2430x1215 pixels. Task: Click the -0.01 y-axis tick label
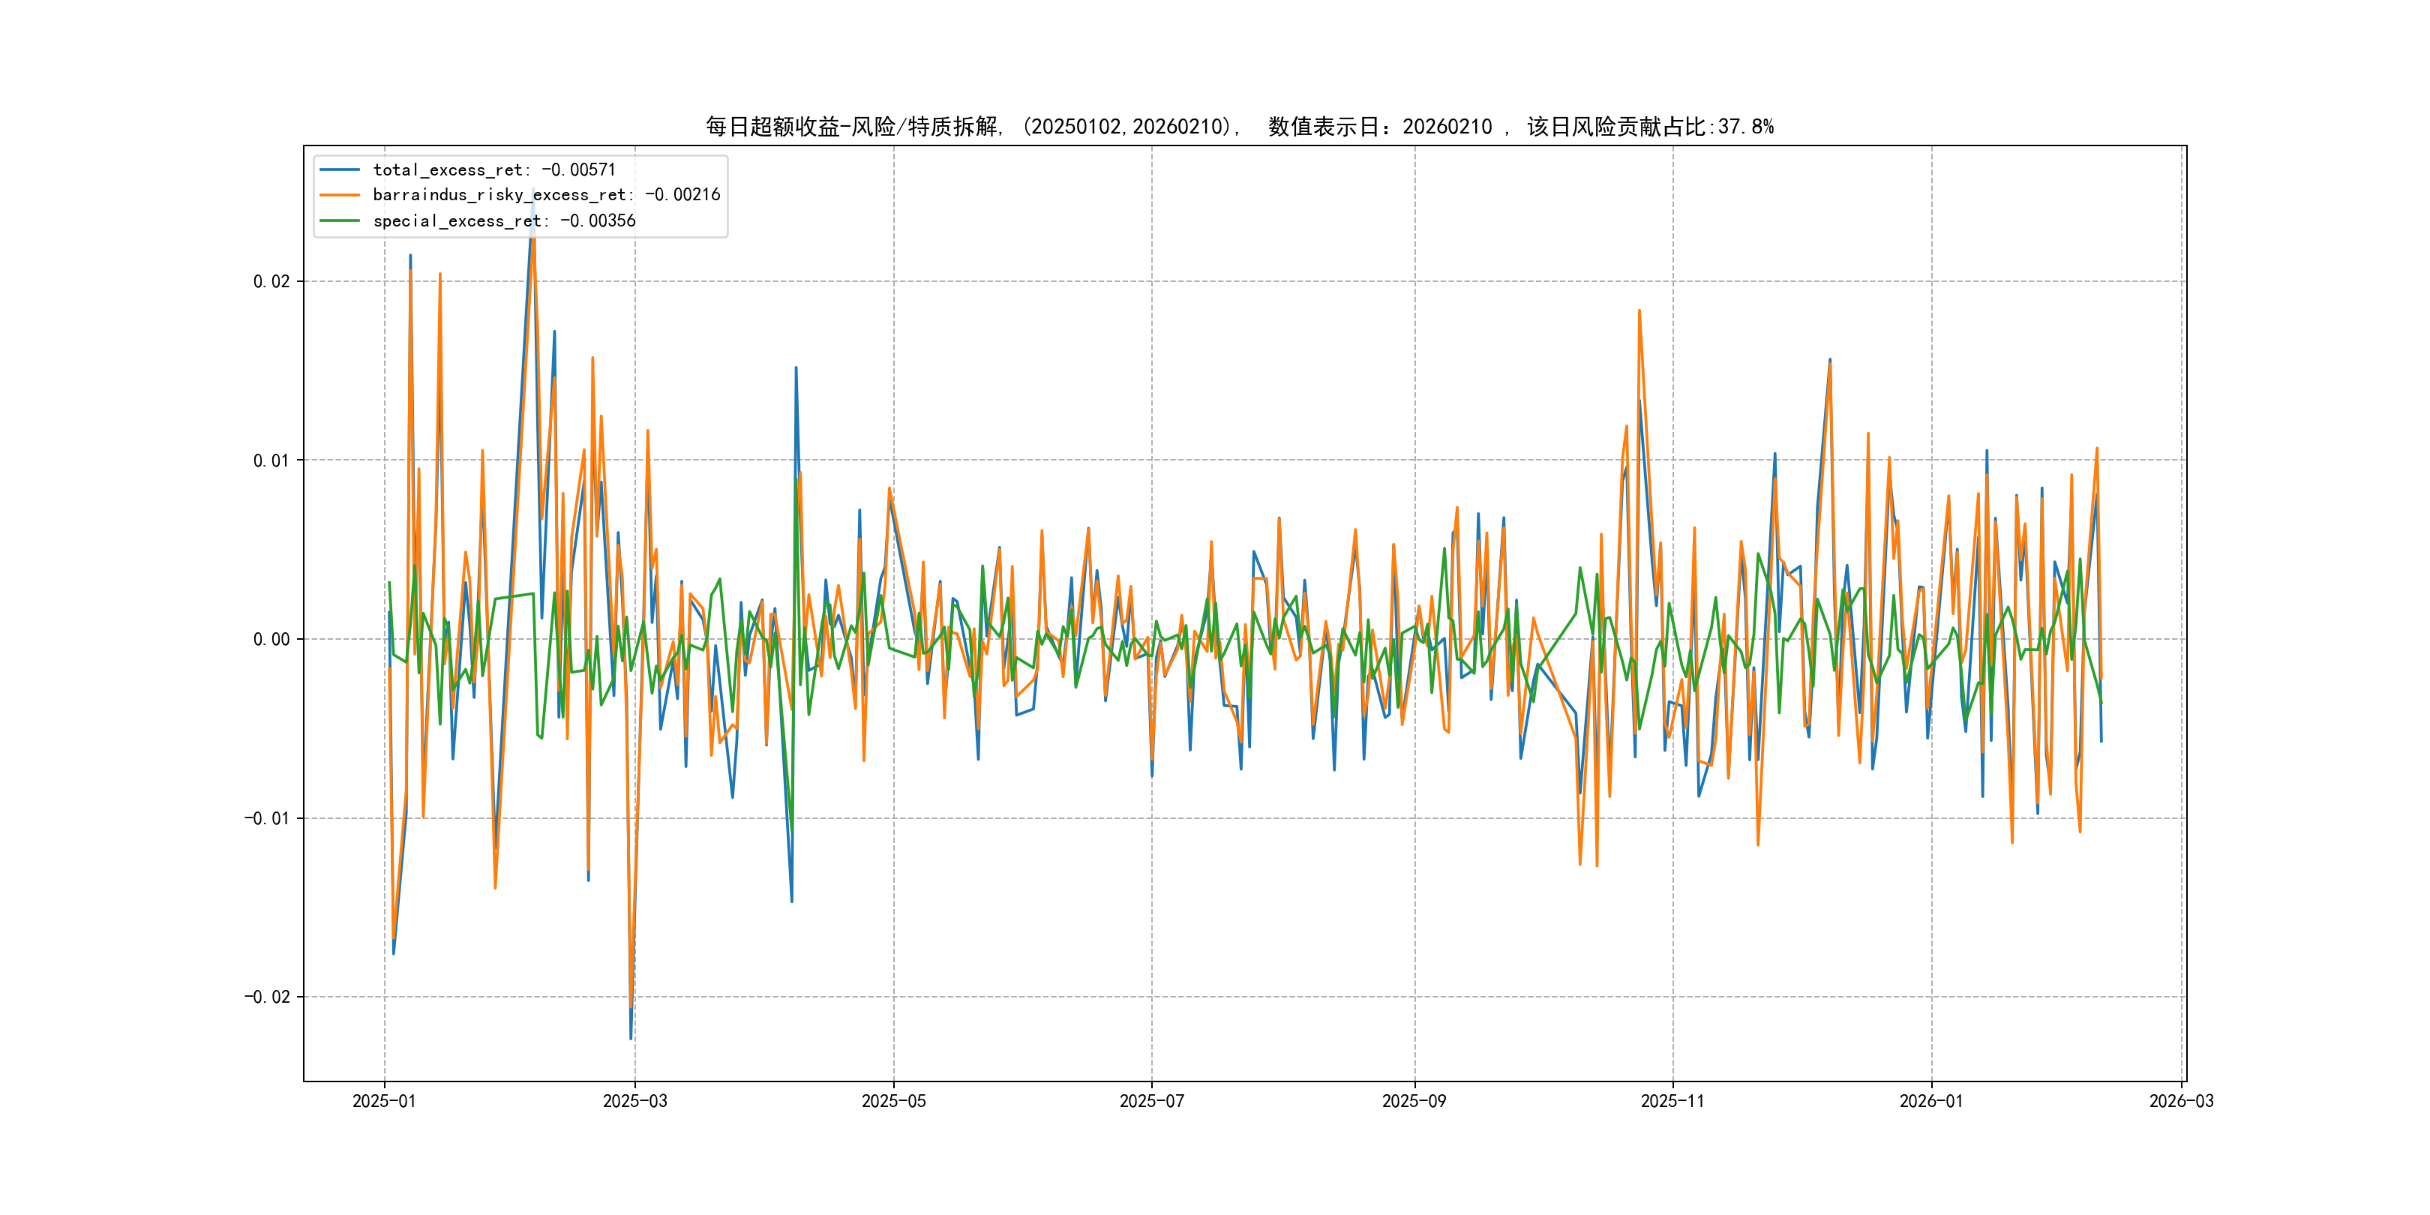coord(266,817)
